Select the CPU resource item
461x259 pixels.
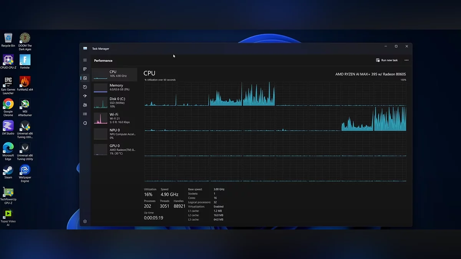point(114,74)
